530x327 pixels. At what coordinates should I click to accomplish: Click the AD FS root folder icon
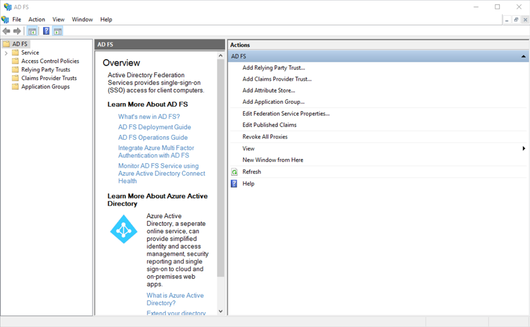(6, 44)
